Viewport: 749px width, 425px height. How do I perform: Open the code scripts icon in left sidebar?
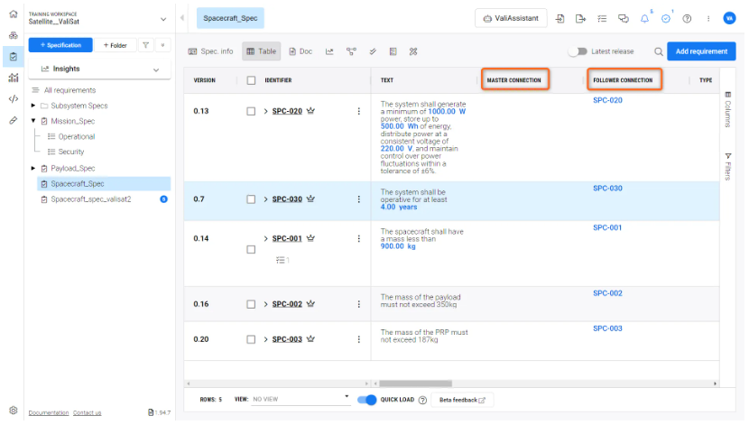pos(14,99)
